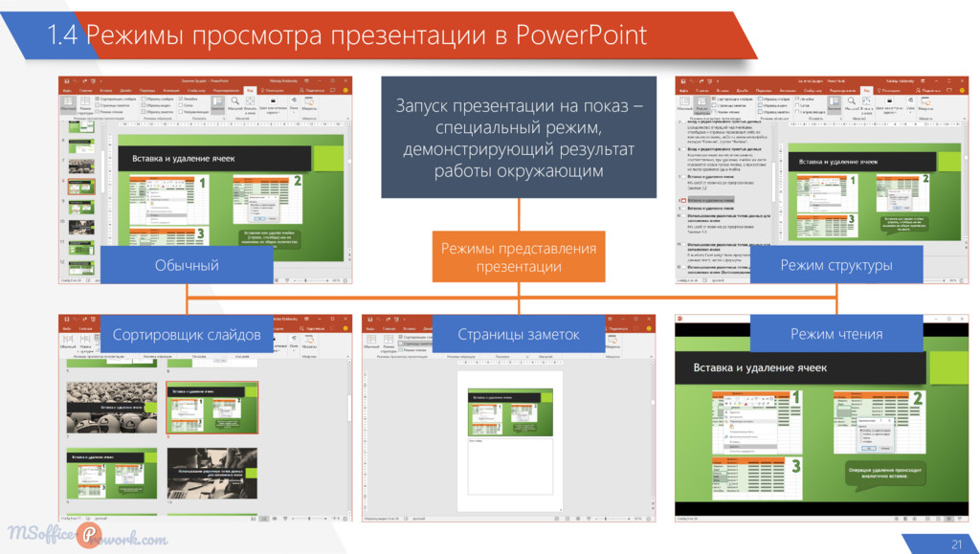980x554 pixels.
Task: Open the Главная tab in the top-left window
Action: 85,90
